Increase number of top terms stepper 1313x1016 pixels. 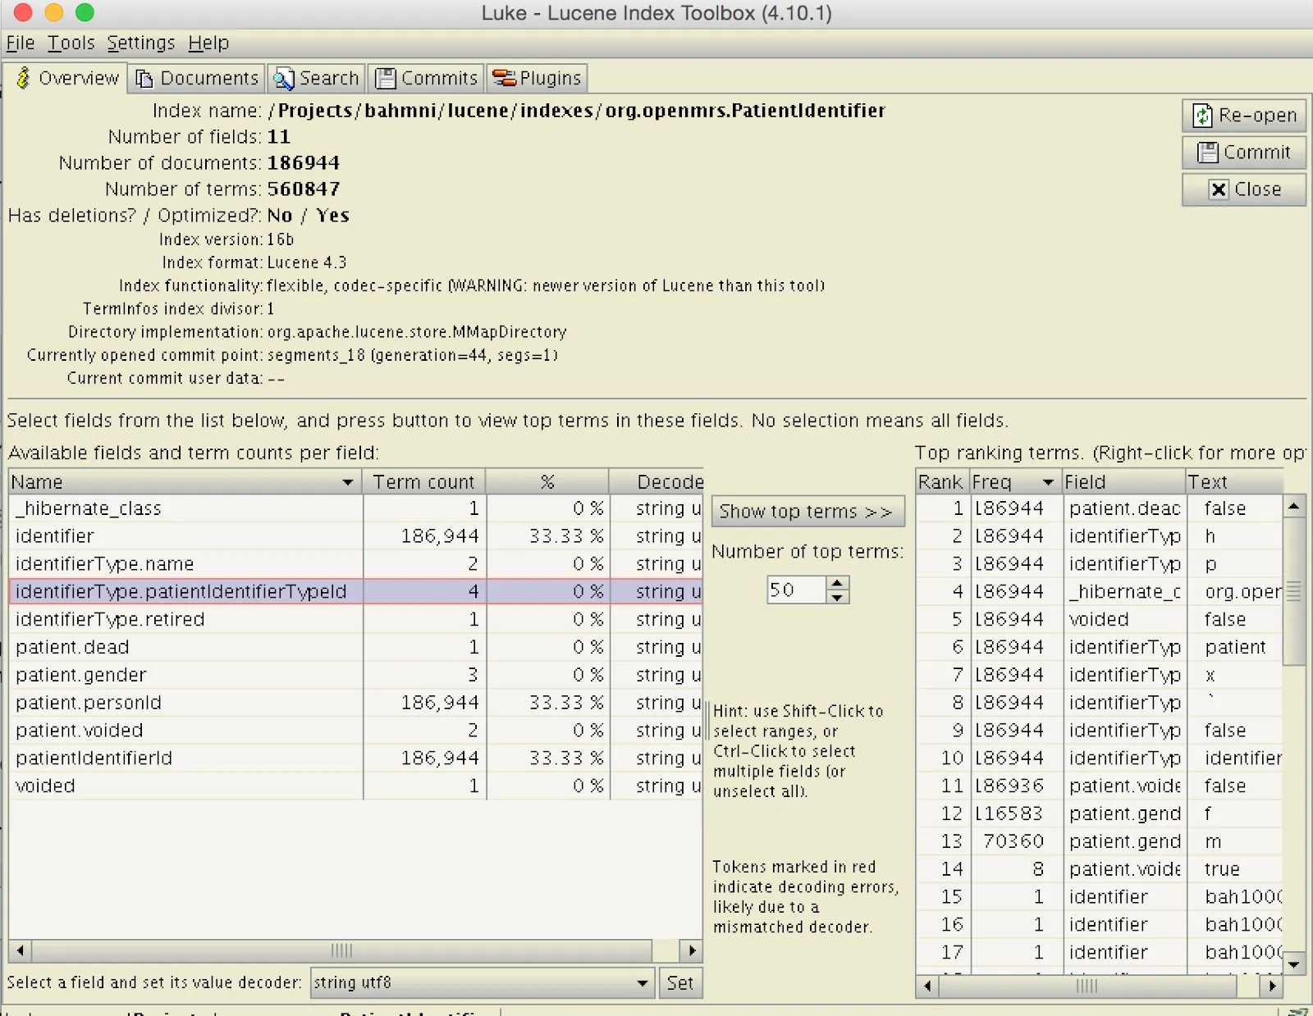[x=836, y=583]
